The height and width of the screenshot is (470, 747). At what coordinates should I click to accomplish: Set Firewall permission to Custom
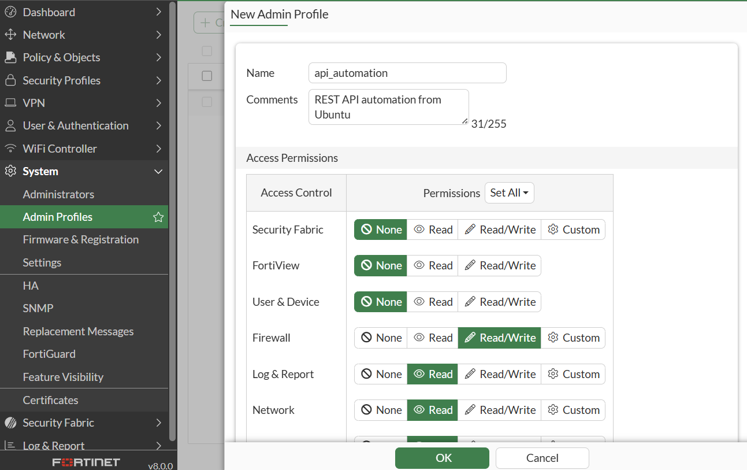(x=573, y=338)
